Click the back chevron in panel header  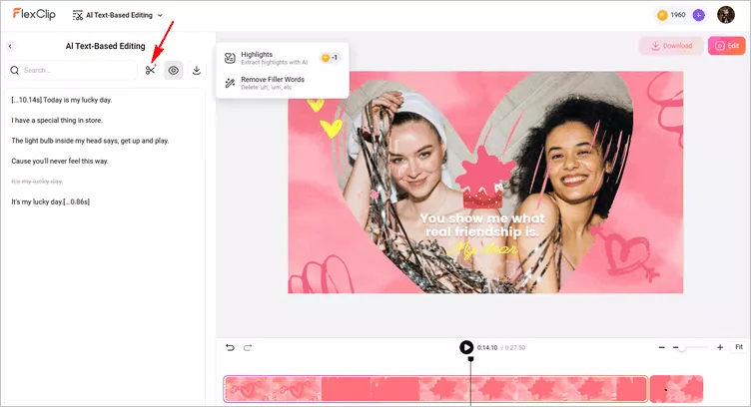tap(10, 46)
